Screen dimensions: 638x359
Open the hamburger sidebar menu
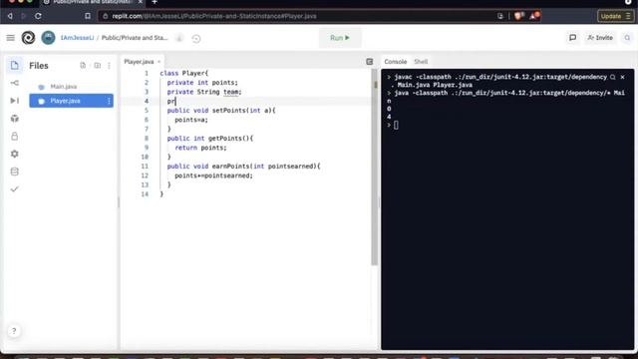tap(11, 38)
